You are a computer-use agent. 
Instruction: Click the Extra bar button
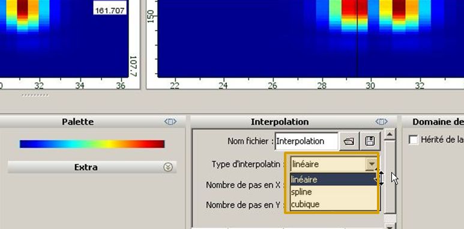[x=92, y=167]
